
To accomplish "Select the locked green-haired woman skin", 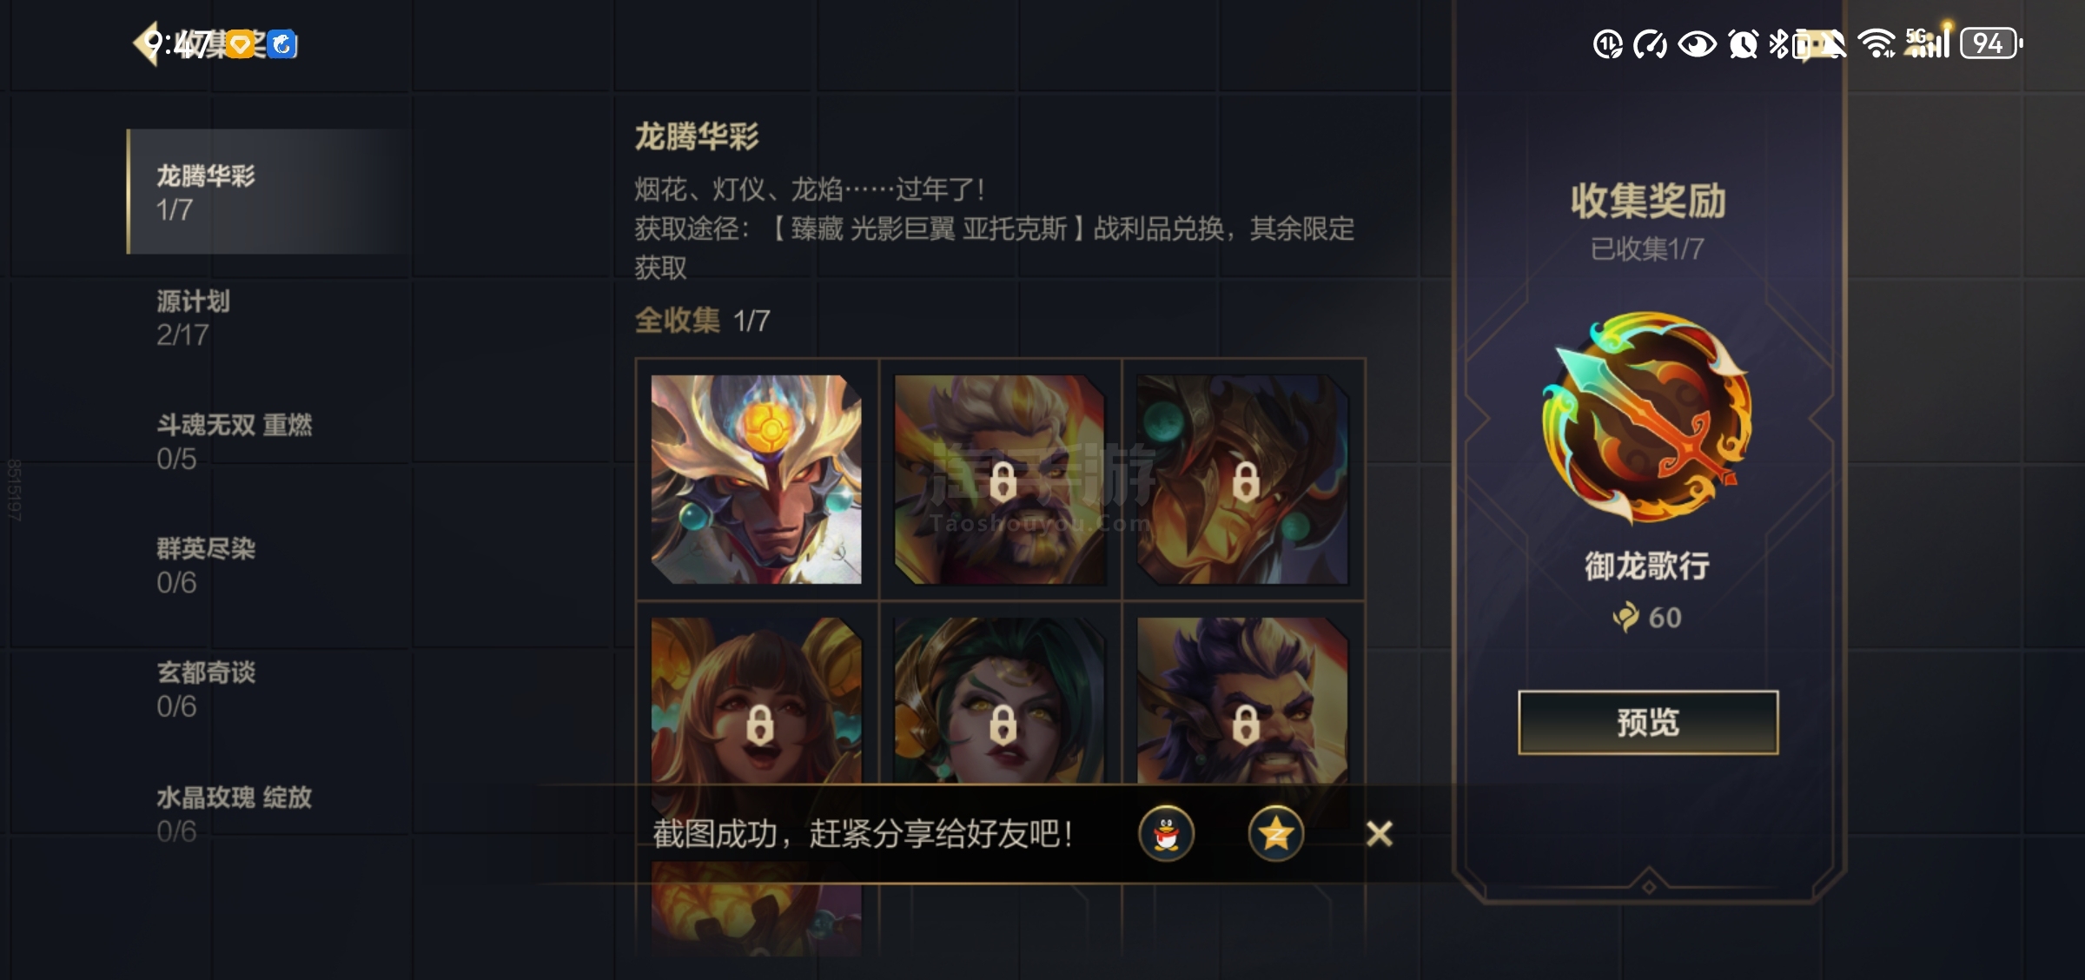I will 1000,701.
